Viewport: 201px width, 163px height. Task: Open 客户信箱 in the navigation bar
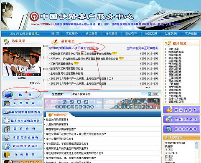pyautogui.click(x=191, y=34)
